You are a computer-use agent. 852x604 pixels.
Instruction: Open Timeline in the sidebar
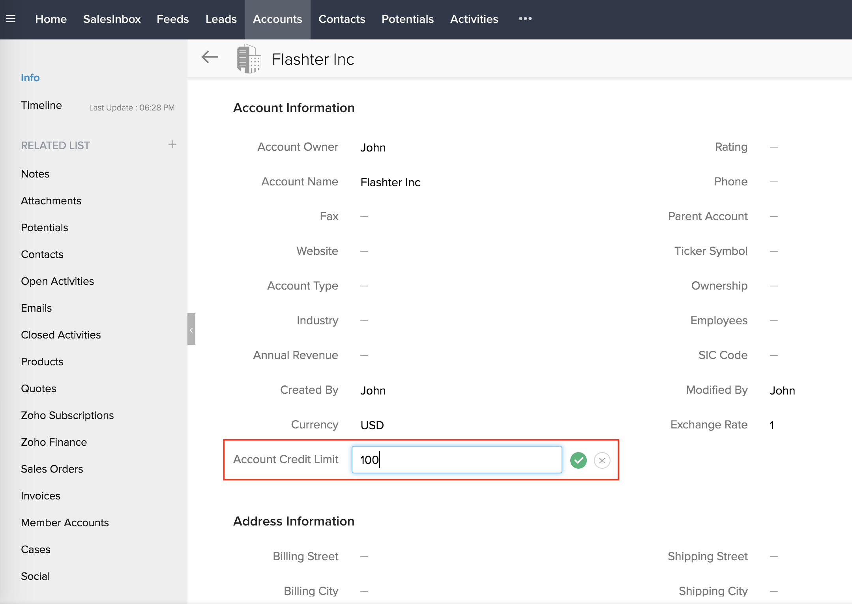(41, 105)
